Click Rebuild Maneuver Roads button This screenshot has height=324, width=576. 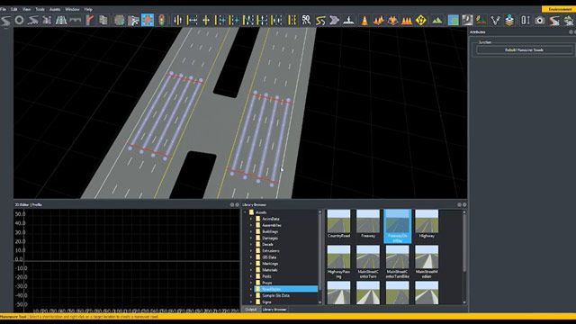pos(524,50)
